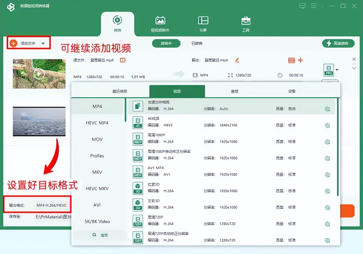Open the 工具 toolbox panel
The height and width of the screenshot is (254, 363).
coord(246,23)
